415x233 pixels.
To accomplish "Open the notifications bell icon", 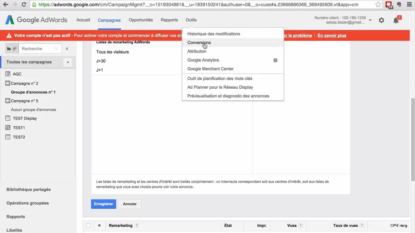I will (x=396, y=20).
